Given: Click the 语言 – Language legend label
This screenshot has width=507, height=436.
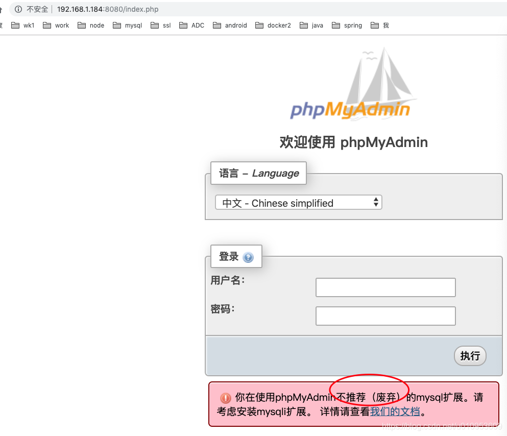Looking at the screenshot, I should pos(259,173).
